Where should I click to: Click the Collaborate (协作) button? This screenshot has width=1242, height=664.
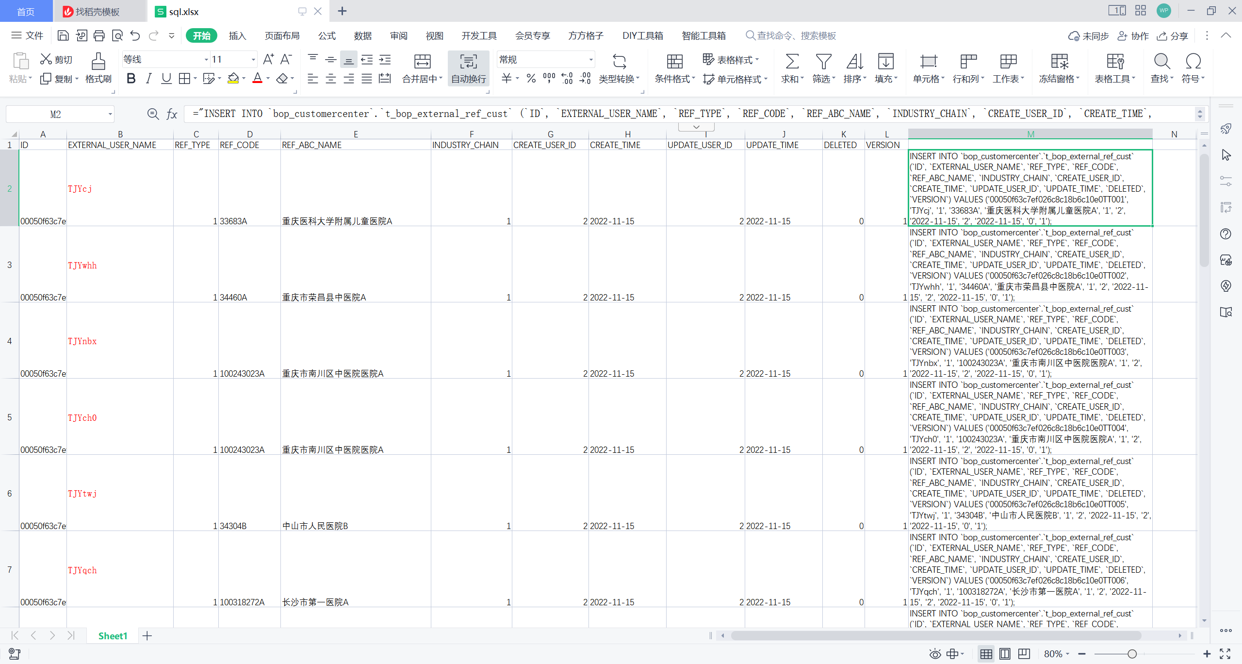pyautogui.click(x=1133, y=36)
